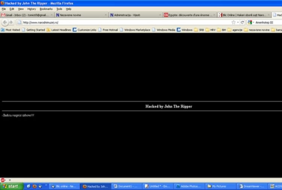Go back with the Back arrow button

click(5, 22)
